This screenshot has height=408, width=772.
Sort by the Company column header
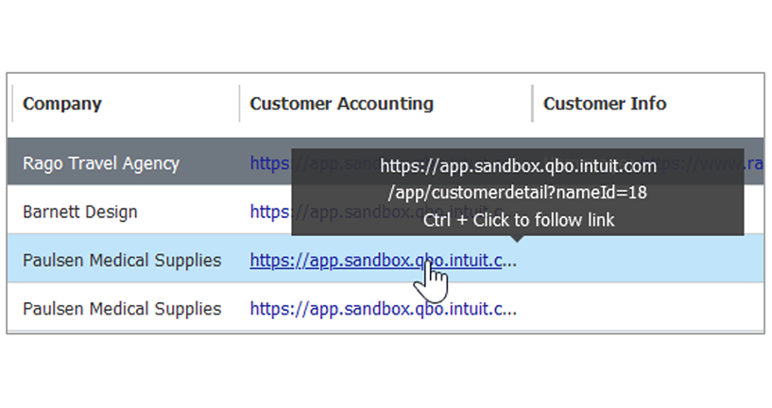[x=62, y=104]
